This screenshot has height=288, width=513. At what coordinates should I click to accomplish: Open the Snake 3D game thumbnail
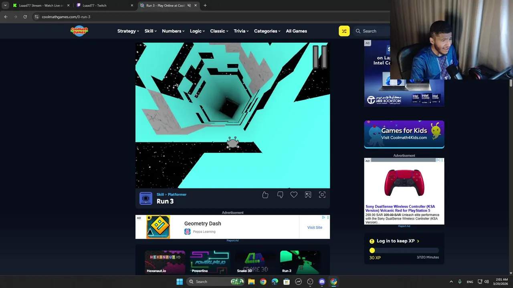(x=255, y=262)
